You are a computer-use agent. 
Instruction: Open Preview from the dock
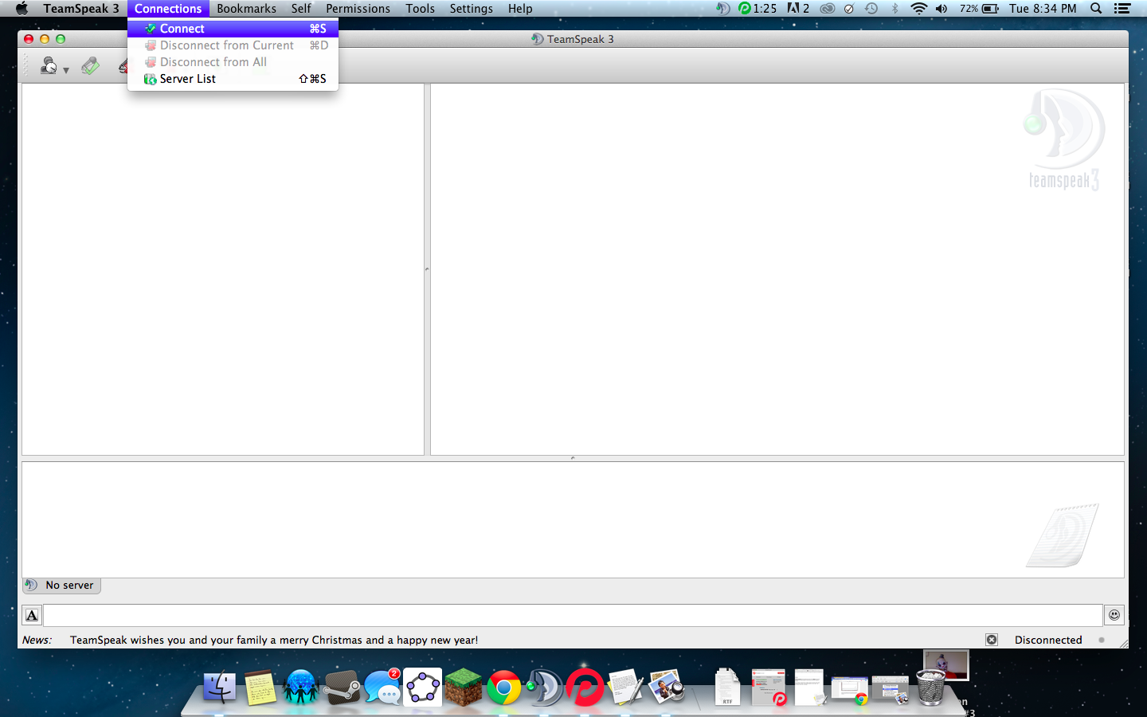tap(667, 688)
